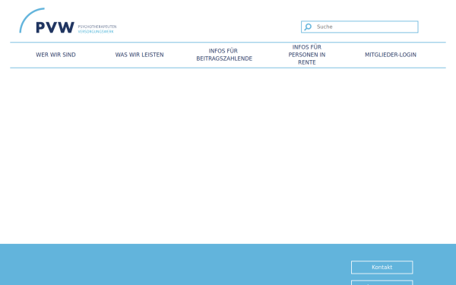Click the PVW logo
The height and width of the screenshot is (285, 456).
tap(68, 21)
